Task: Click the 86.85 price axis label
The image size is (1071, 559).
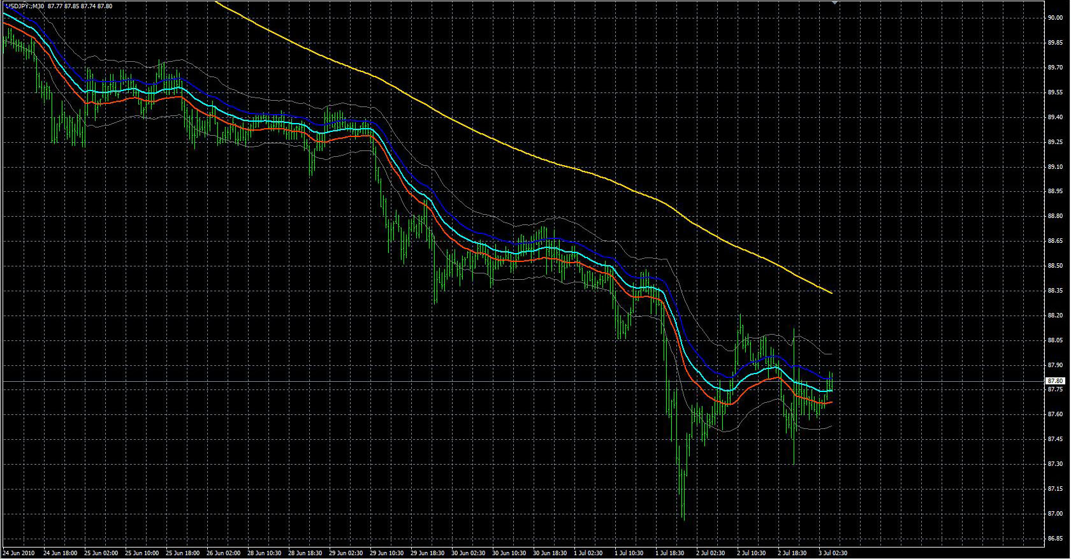Action: pos(1055,539)
